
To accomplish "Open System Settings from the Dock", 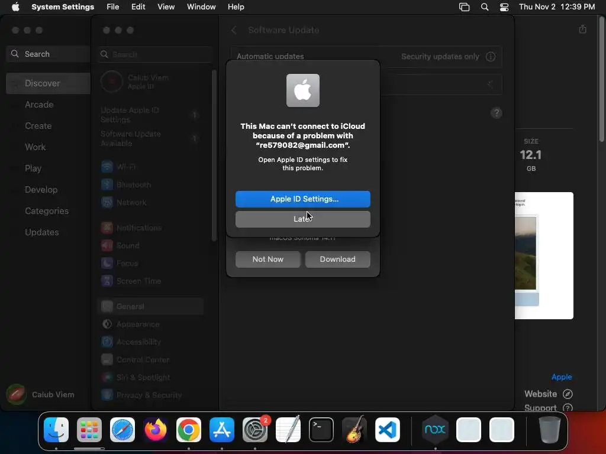I will (255, 430).
